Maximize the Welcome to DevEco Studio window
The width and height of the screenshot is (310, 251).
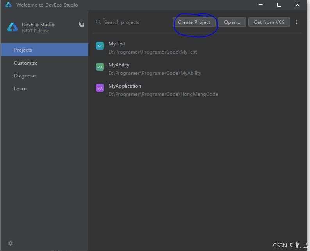(279, 5)
